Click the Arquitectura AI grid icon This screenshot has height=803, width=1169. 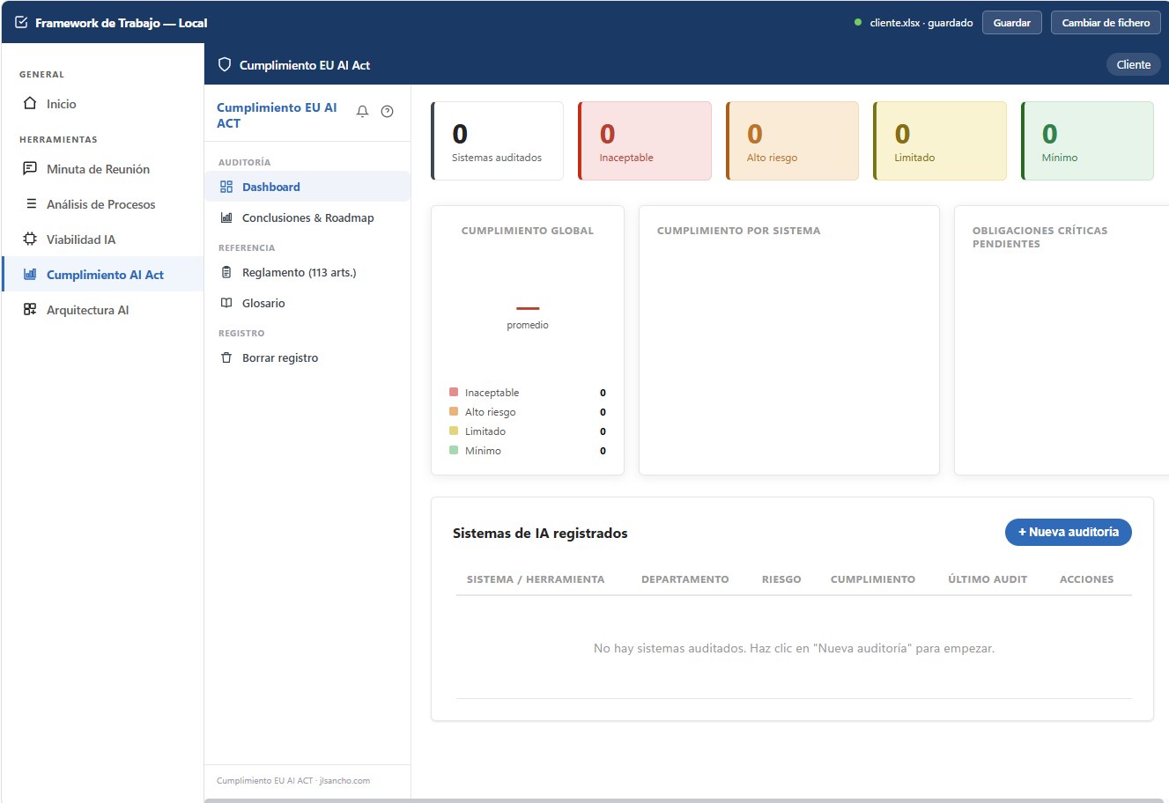coord(30,310)
